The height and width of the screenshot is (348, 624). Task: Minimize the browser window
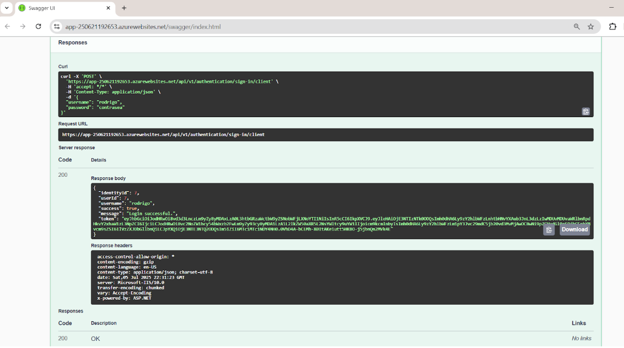pos(611,8)
